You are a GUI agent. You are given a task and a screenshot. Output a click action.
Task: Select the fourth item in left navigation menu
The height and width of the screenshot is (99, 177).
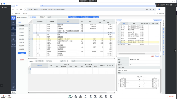(22, 36)
